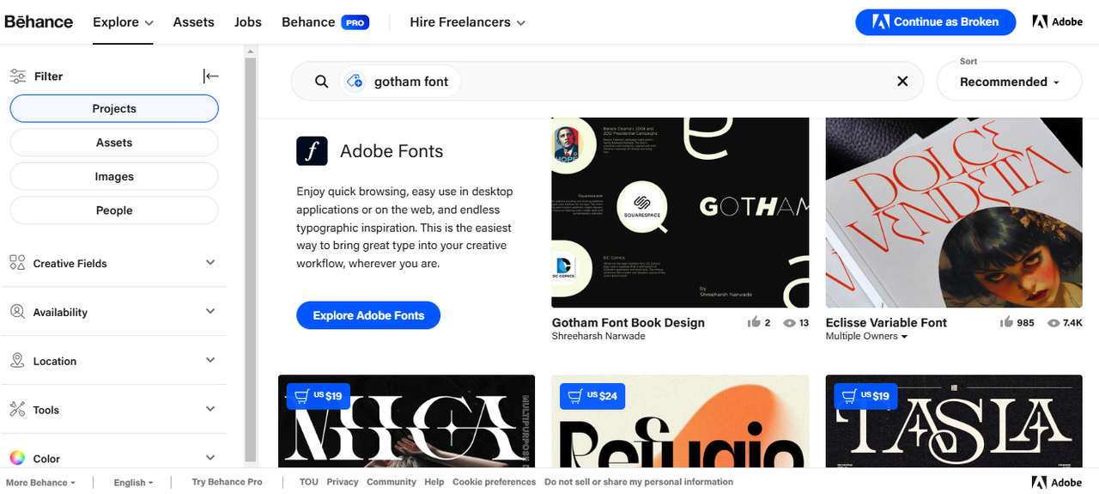Click the Tools wrench icon

tap(17, 410)
